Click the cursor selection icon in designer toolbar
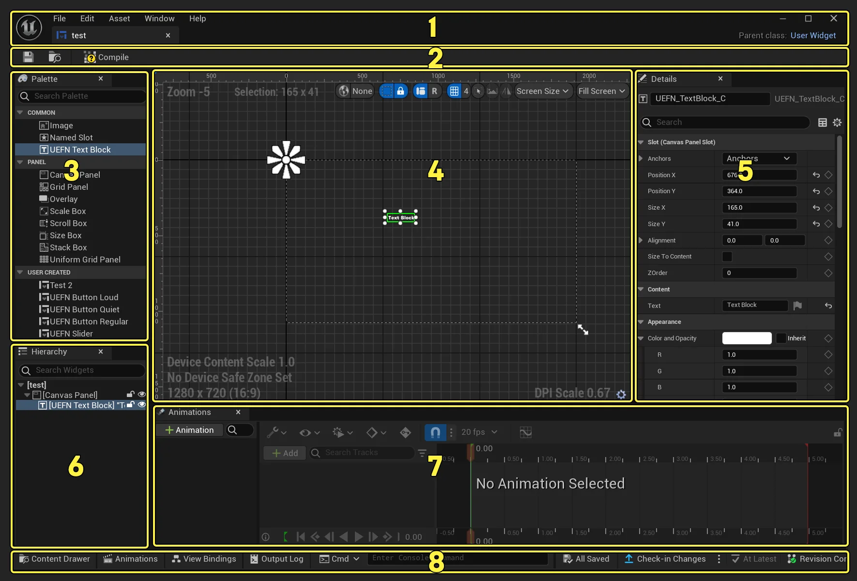Image resolution: width=857 pixels, height=581 pixels. pos(478,91)
